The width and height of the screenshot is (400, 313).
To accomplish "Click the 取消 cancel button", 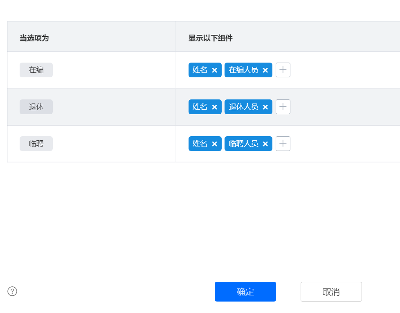I will coord(331,292).
